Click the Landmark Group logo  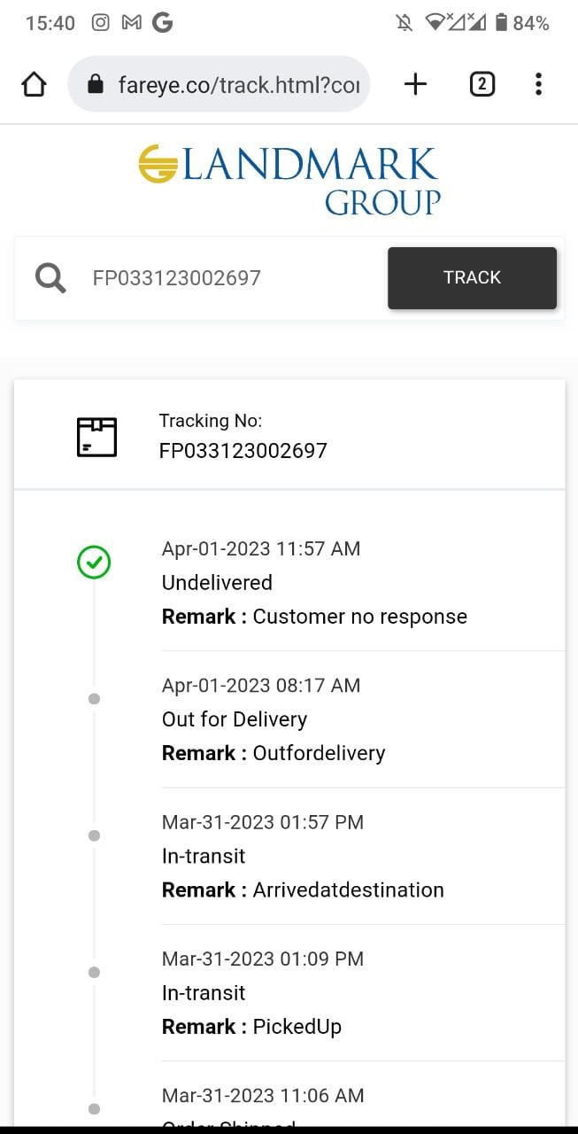point(289,181)
